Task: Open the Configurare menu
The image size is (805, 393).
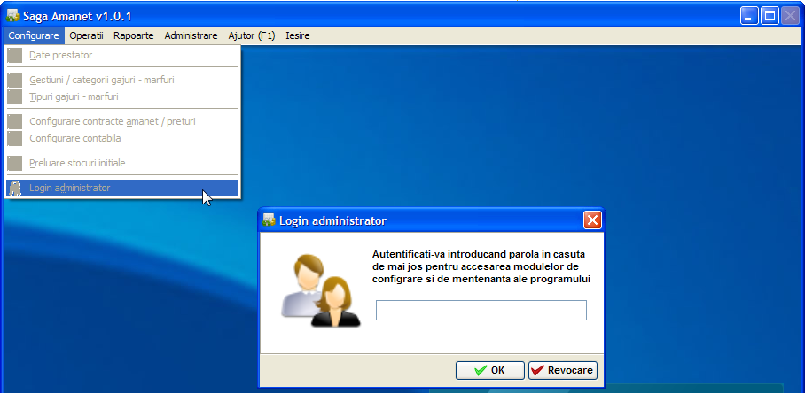Action: coord(34,36)
